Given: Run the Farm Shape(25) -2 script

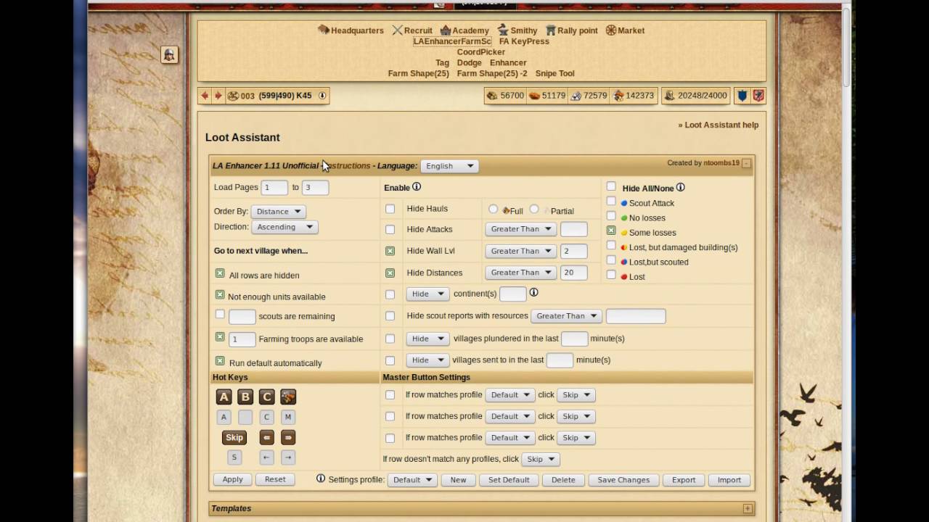Looking at the screenshot, I should (492, 73).
